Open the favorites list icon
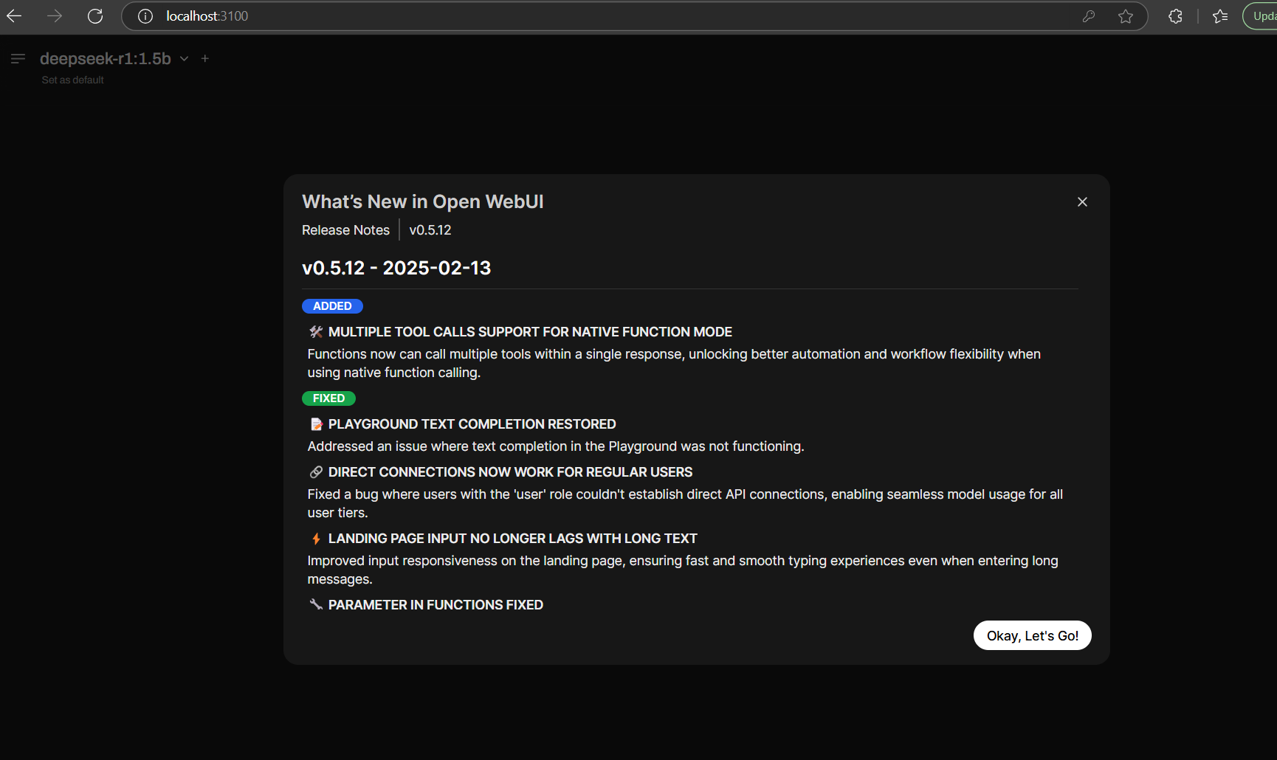1277x760 pixels. (1220, 16)
